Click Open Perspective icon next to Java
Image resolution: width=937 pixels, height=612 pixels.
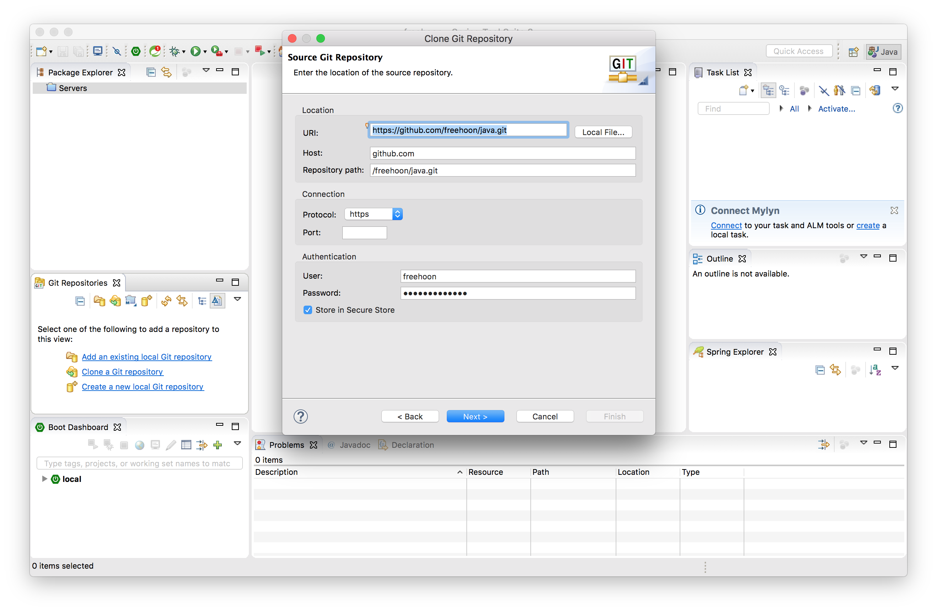(x=853, y=52)
